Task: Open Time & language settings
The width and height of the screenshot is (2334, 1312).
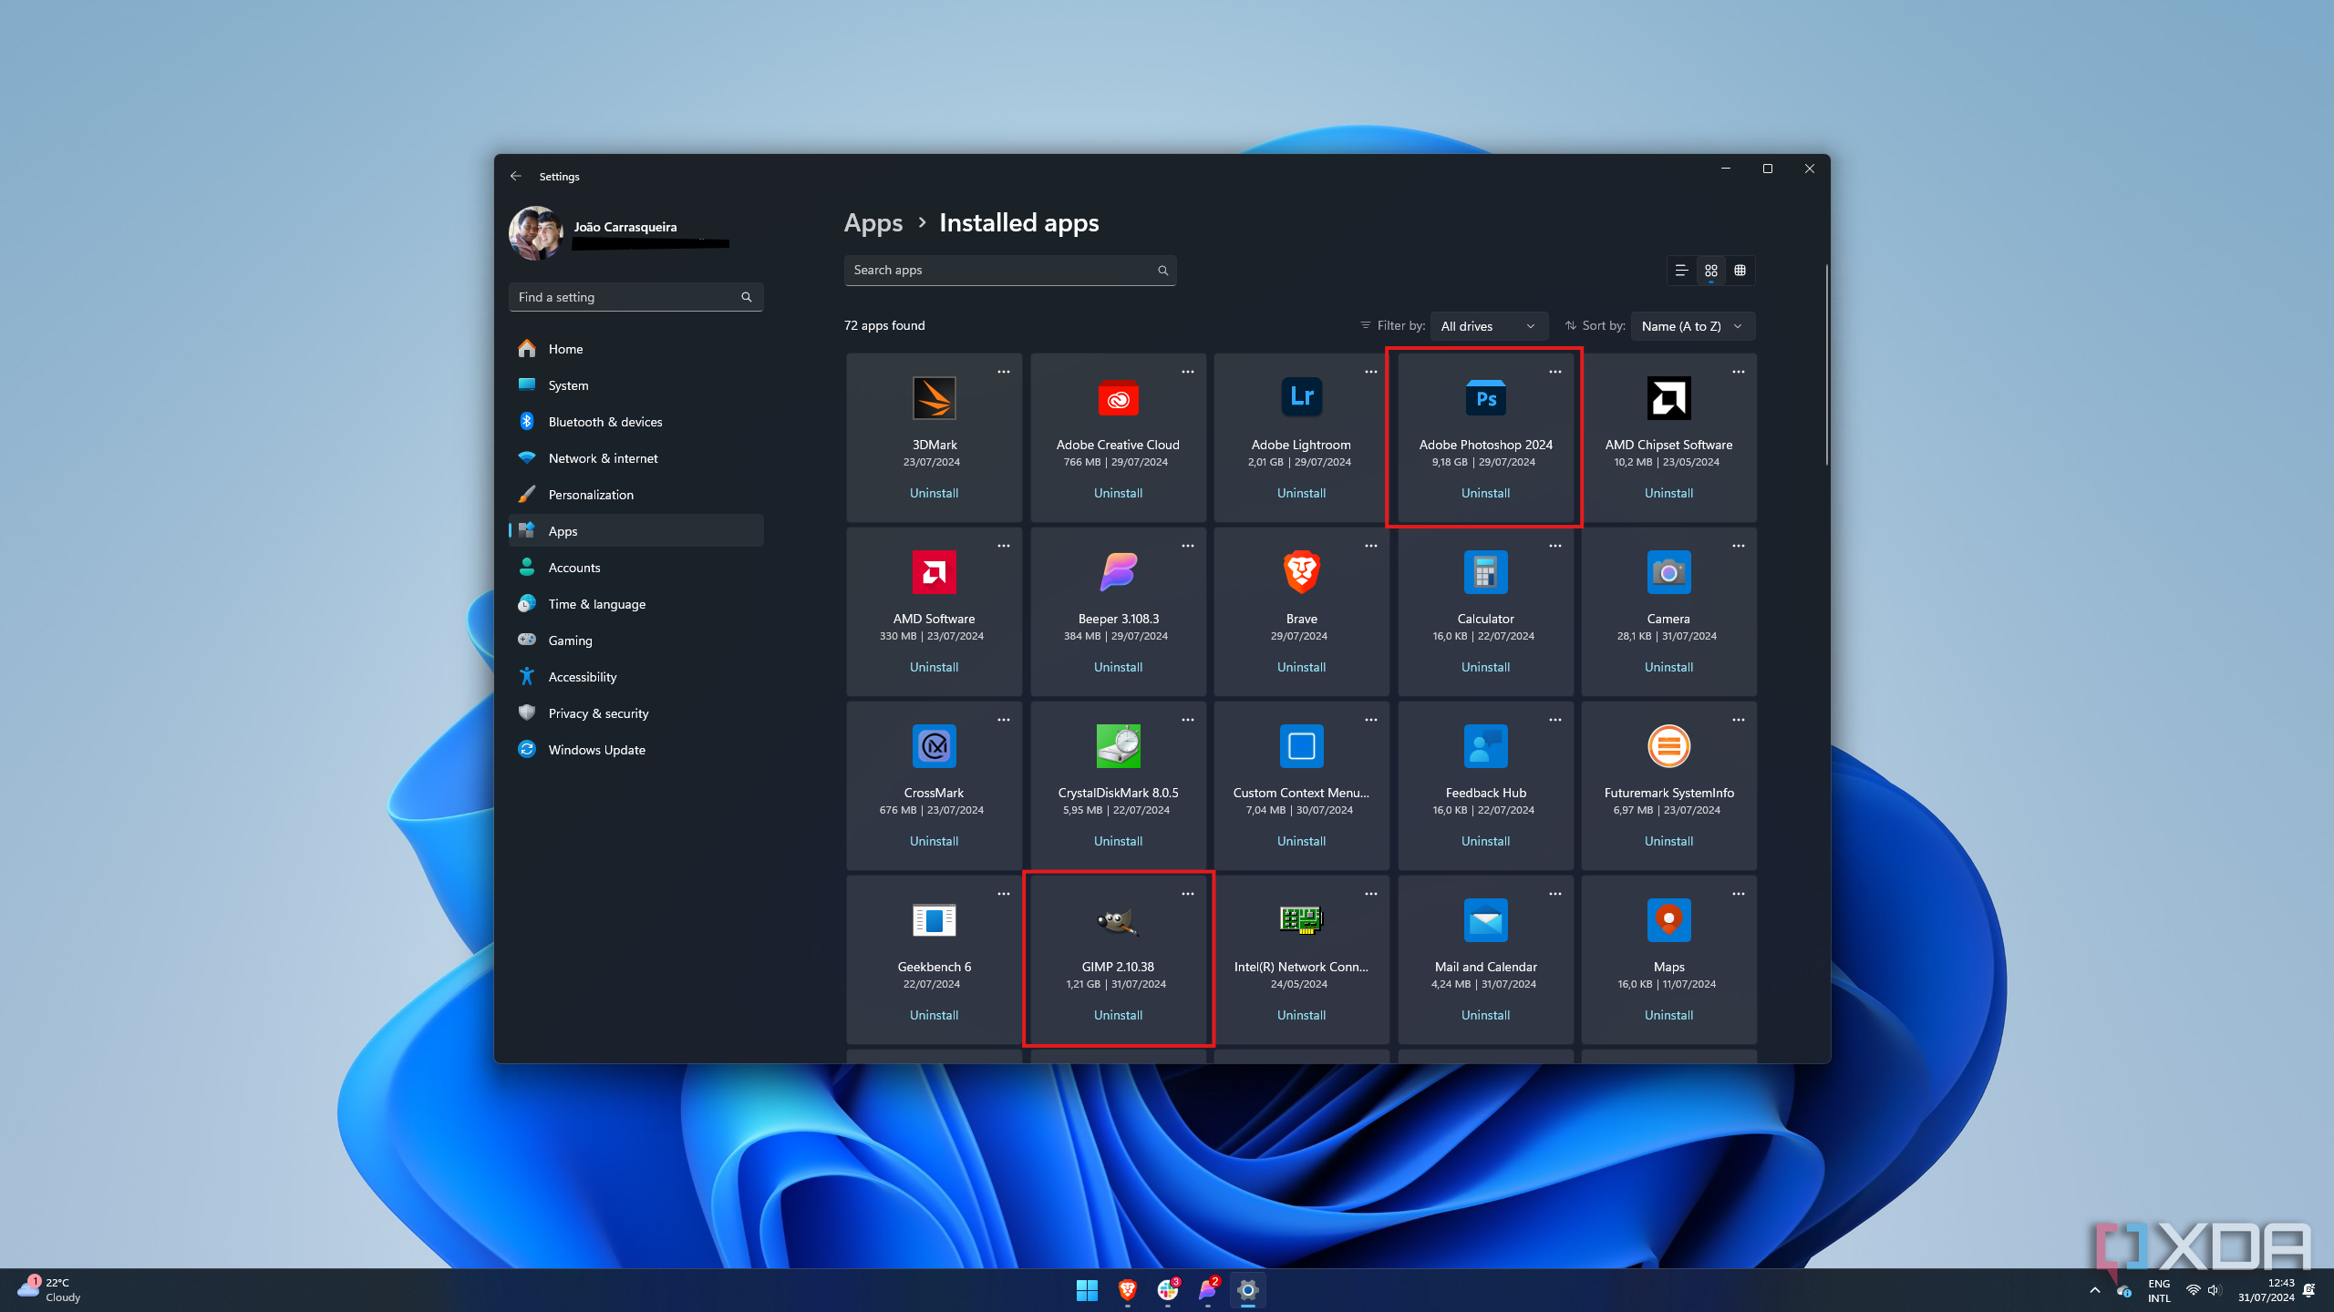Action: [x=635, y=604]
